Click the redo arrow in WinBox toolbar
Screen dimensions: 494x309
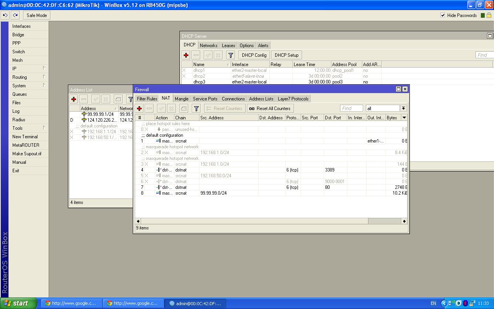coord(15,15)
